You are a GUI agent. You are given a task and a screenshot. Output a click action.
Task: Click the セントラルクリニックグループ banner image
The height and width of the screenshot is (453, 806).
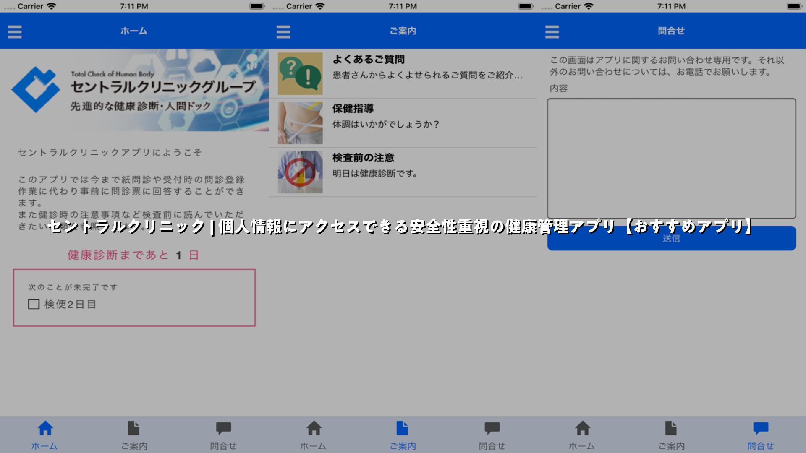coord(134,90)
